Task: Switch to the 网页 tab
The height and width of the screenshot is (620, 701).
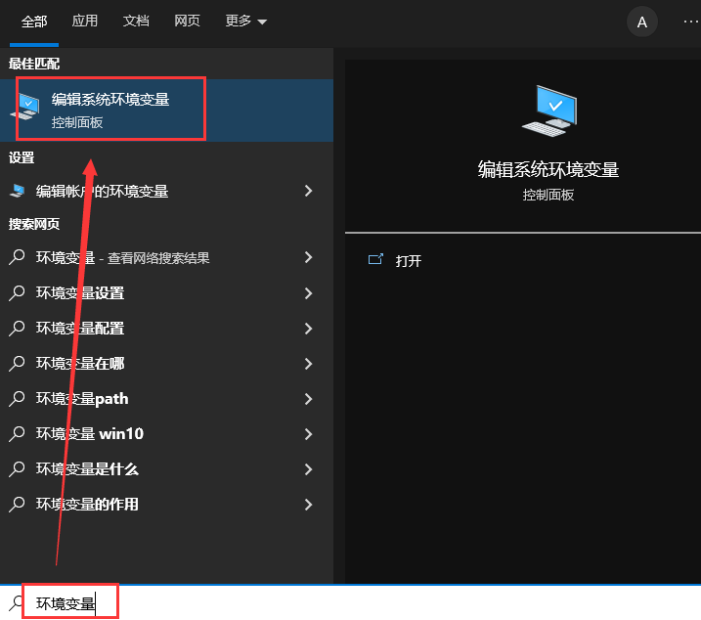Action: [188, 22]
